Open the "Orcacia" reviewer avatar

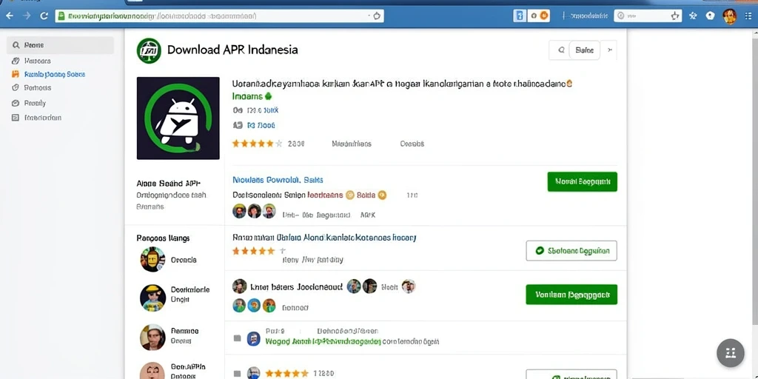pyautogui.click(x=152, y=259)
